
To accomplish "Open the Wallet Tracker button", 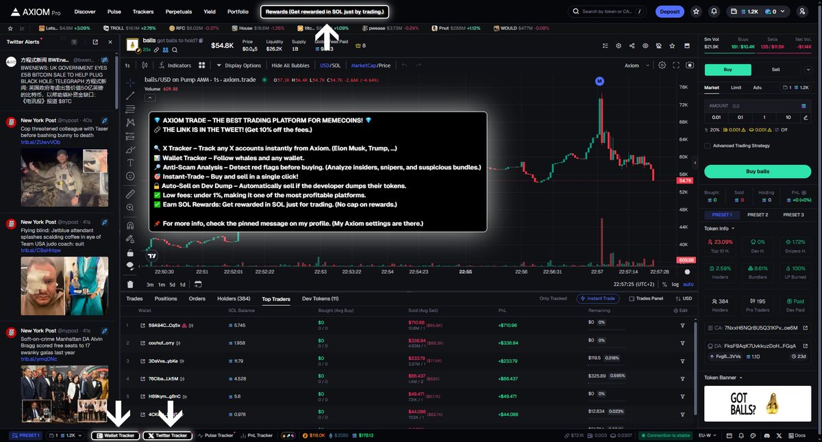I will 115,435.
